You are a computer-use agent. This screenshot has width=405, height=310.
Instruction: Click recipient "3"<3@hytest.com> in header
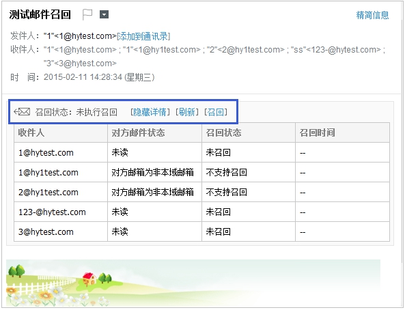pyautogui.click(x=80, y=64)
